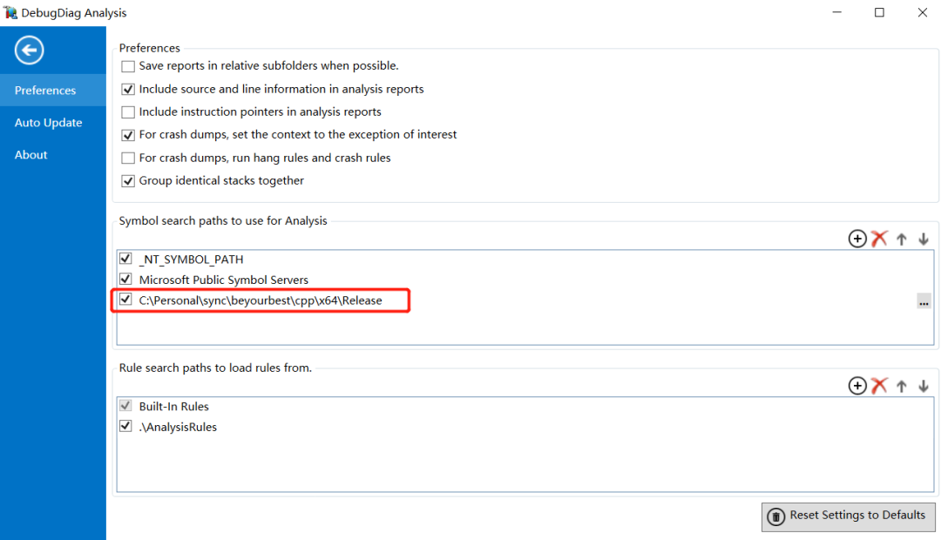
Task: Disable the .\AnalysisRules rule path
Action: click(x=126, y=427)
